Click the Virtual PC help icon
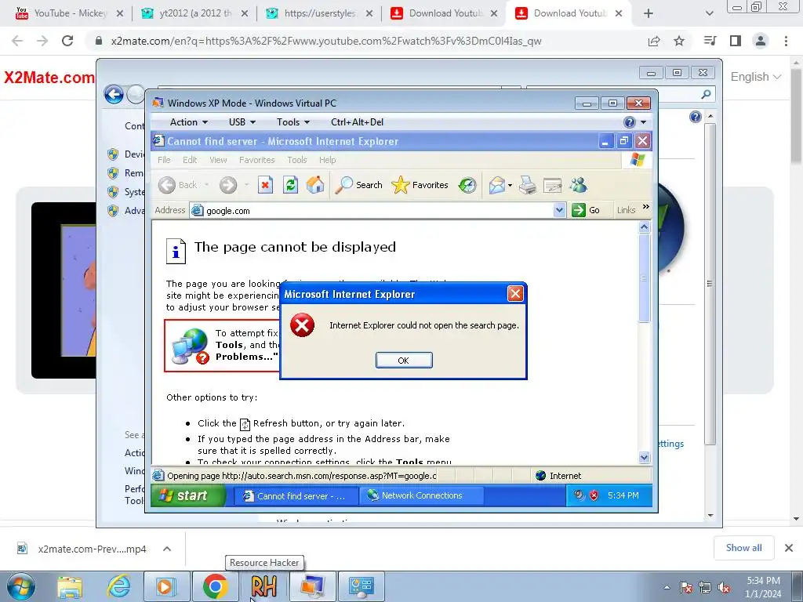 (x=630, y=121)
